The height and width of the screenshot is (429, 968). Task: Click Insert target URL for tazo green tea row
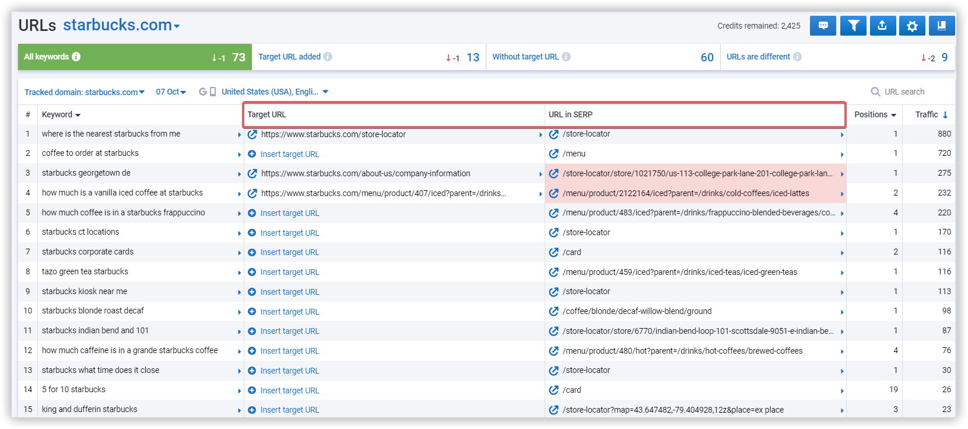point(290,272)
